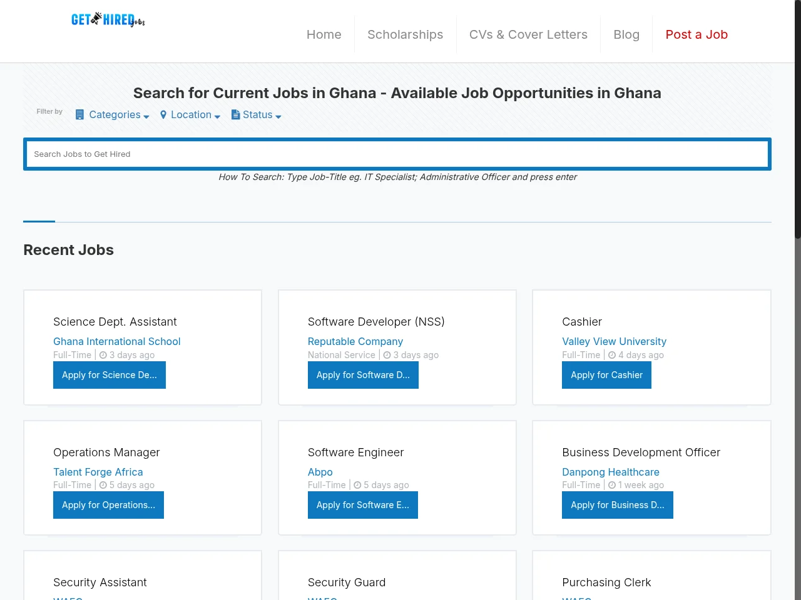Click Software Developer (NSS) job title
This screenshot has width=801, height=600.
pos(376,322)
